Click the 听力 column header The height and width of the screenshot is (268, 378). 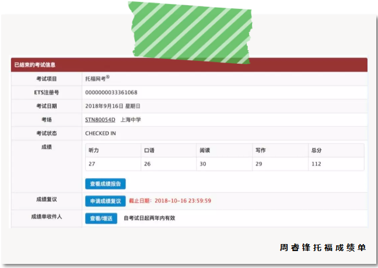coord(93,150)
